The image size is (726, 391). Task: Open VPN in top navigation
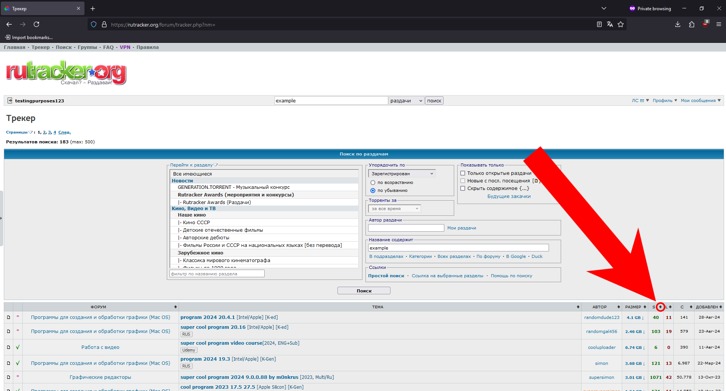point(125,47)
